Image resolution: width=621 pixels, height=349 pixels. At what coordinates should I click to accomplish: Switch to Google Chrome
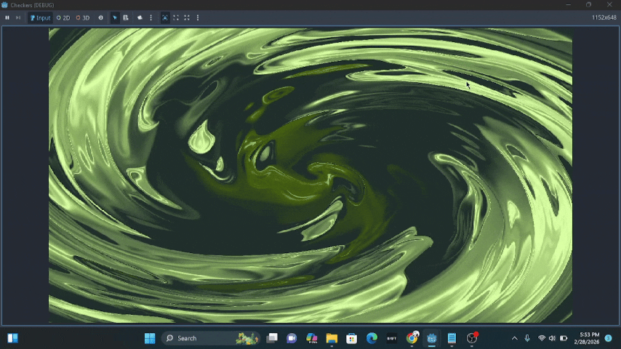pyautogui.click(x=412, y=338)
